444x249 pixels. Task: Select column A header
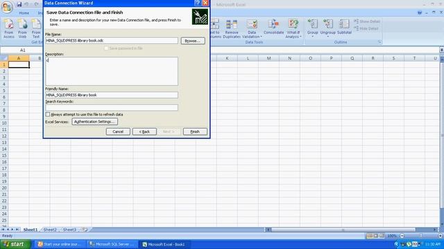(19, 58)
